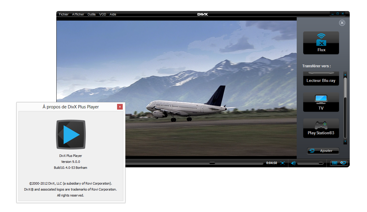Click device list scroll up arrow
Image resolution: width=367 pixels, height=212 pixels.
coord(345,75)
